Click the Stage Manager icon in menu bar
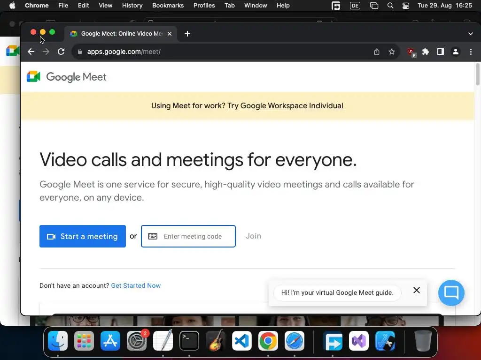481x360 pixels. (x=374, y=6)
